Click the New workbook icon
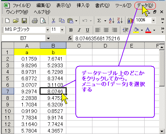The width and height of the screenshot is (166, 134). click(8, 21)
